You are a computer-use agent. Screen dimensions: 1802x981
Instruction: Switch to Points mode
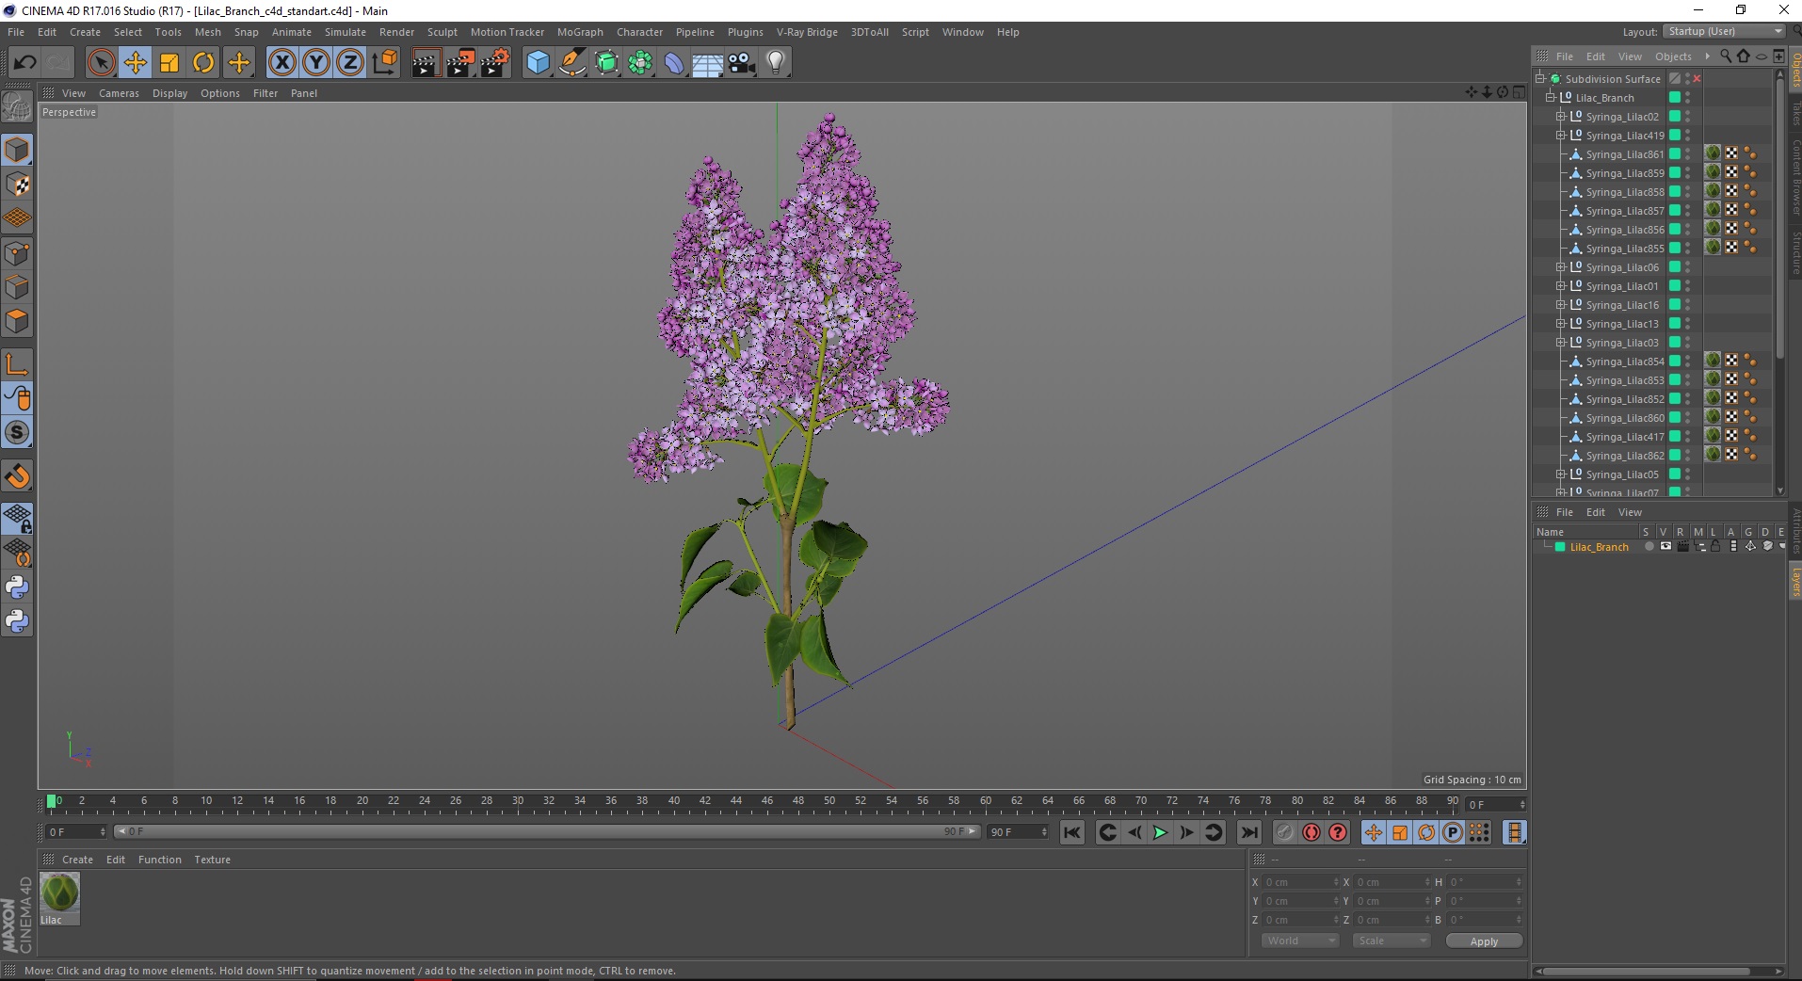coord(17,253)
